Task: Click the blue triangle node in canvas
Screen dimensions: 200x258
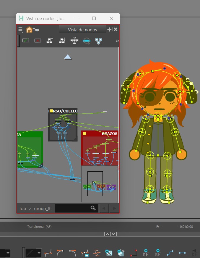Action: coord(68,57)
